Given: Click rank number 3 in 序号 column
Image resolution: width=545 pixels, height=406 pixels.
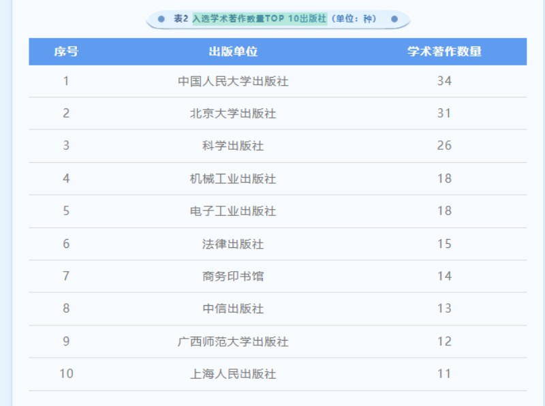Looking at the screenshot, I should (66, 145).
